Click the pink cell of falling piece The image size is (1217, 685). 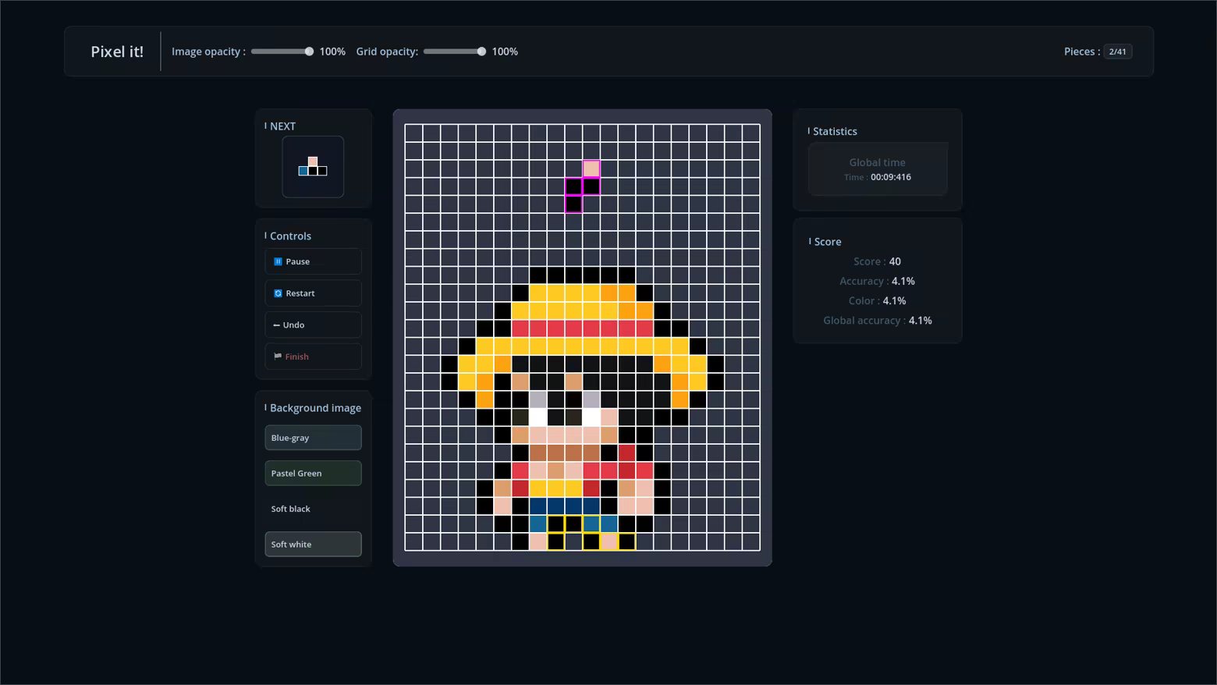pos(591,169)
